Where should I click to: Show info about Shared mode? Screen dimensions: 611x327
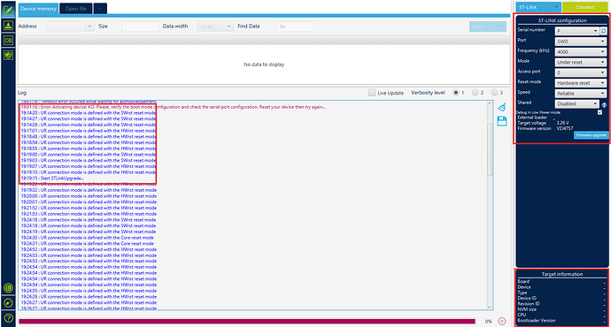(x=604, y=105)
